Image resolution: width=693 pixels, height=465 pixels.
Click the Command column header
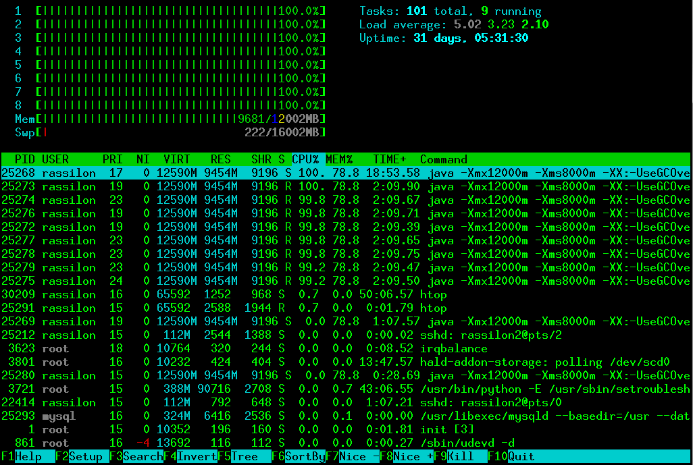pos(444,159)
